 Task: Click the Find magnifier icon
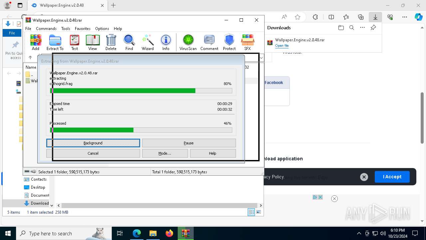[129, 42]
